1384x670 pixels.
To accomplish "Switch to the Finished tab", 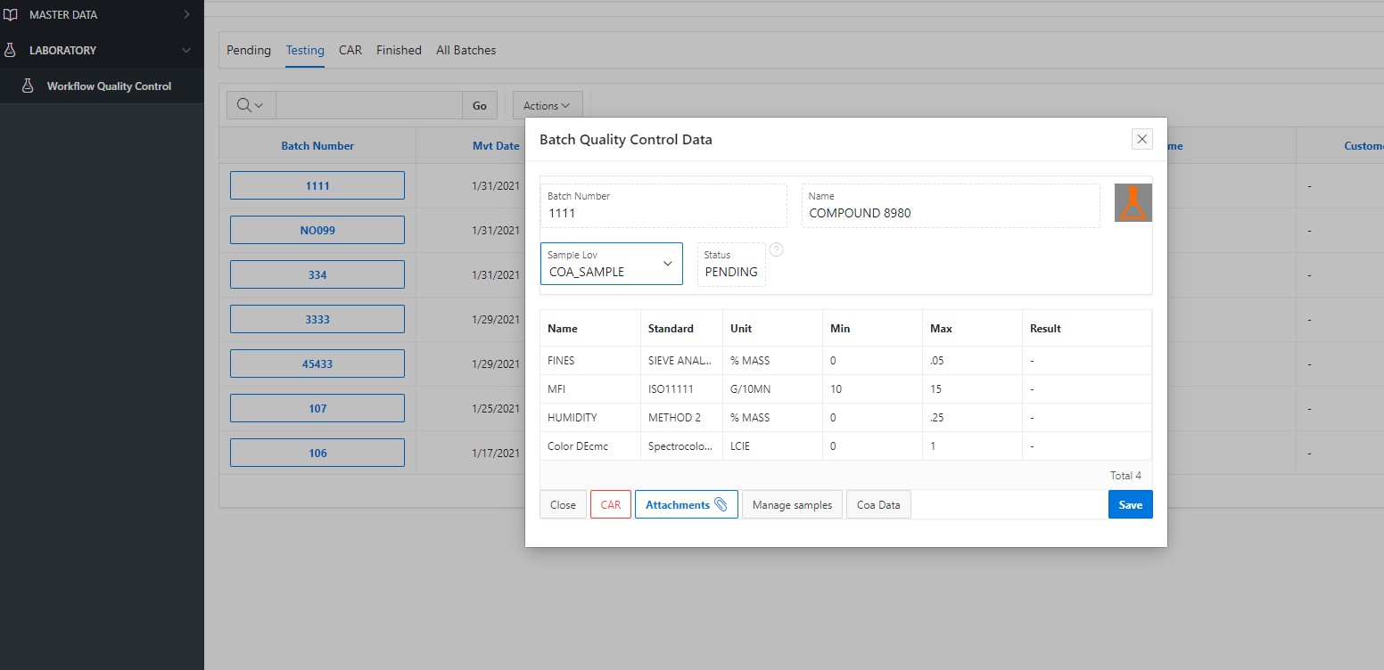I will point(399,50).
